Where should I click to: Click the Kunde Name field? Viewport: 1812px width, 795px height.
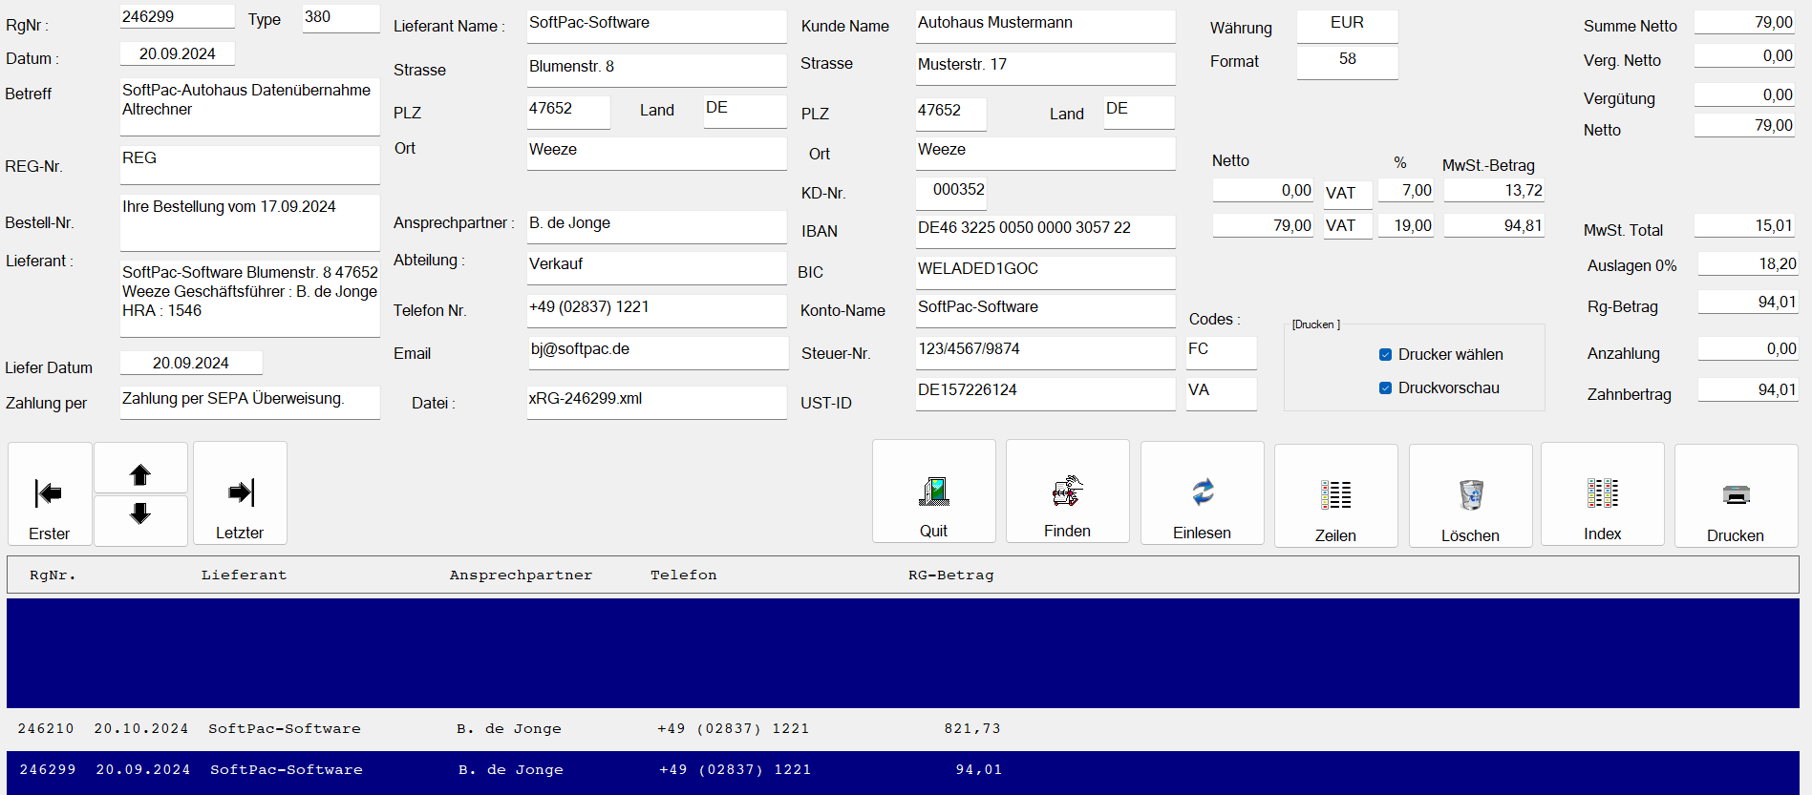coord(1046,27)
